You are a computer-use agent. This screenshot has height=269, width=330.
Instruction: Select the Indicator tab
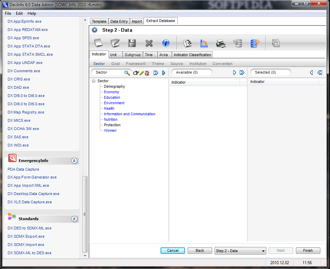pos(99,54)
